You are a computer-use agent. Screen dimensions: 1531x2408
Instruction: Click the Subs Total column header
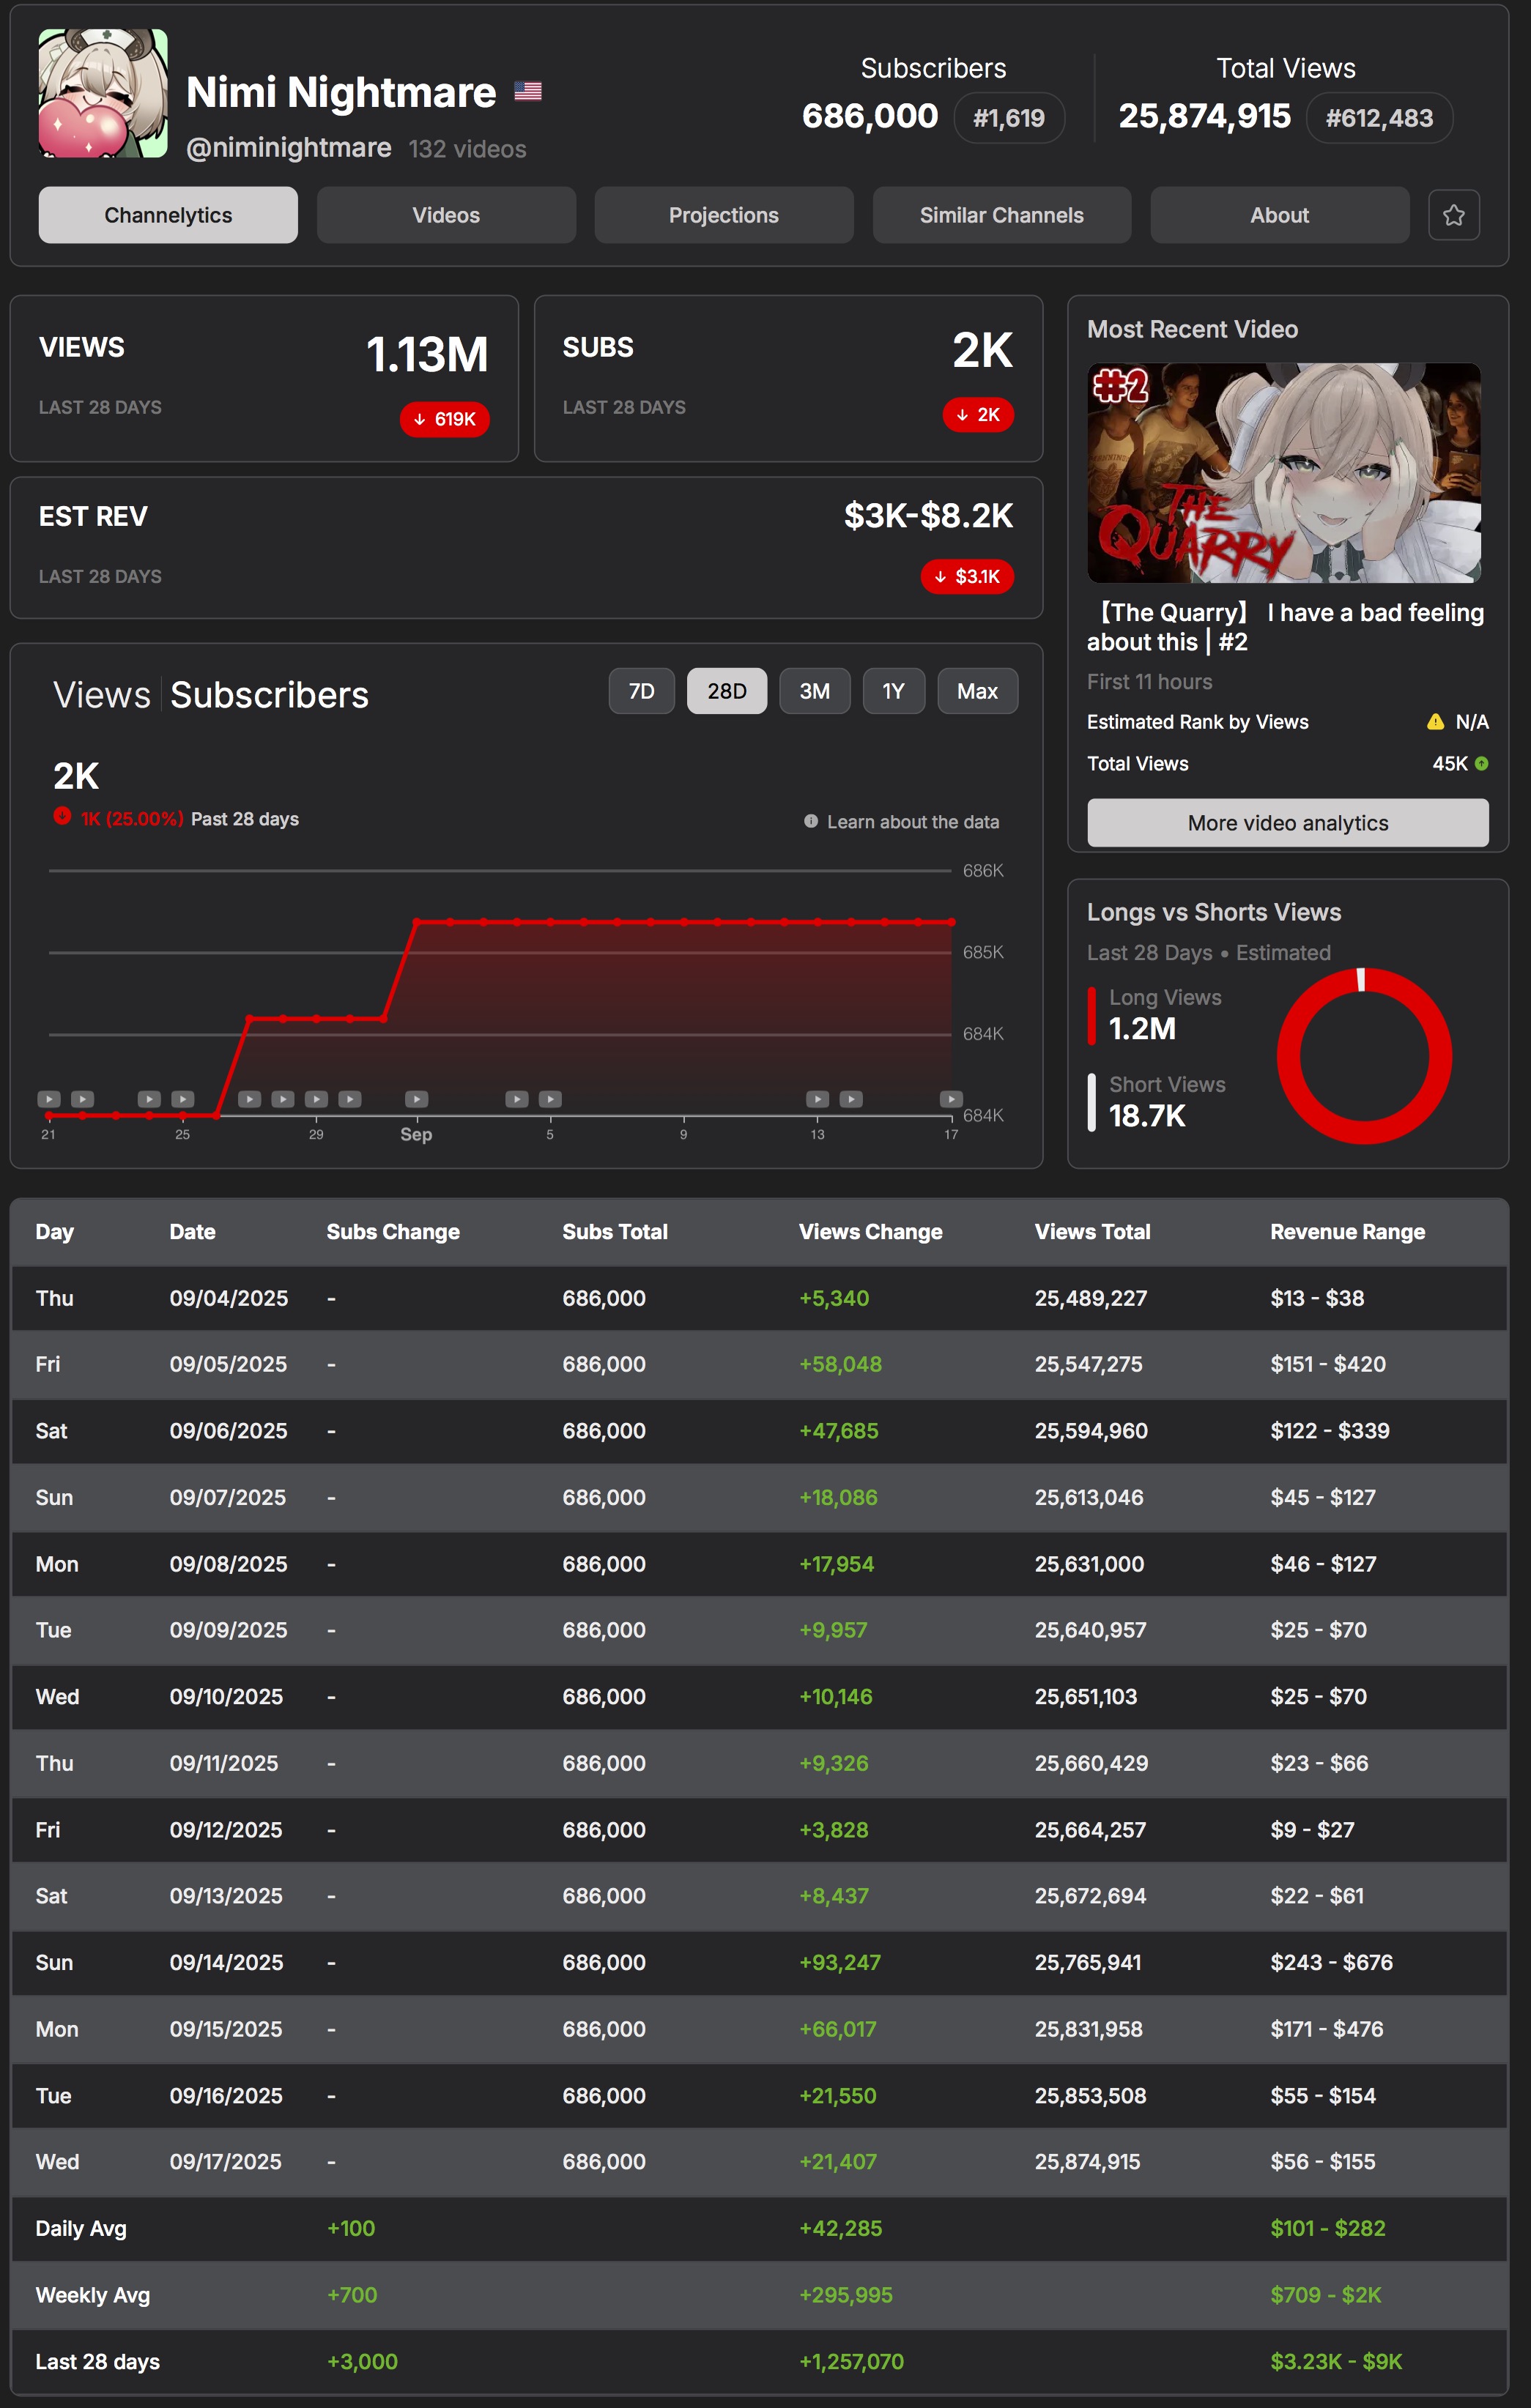[615, 1232]
